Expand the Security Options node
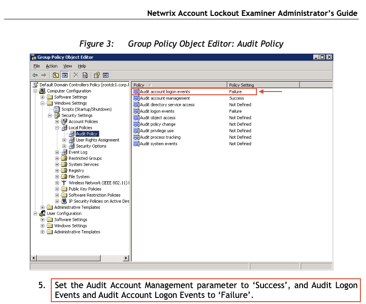 [64, 146]
